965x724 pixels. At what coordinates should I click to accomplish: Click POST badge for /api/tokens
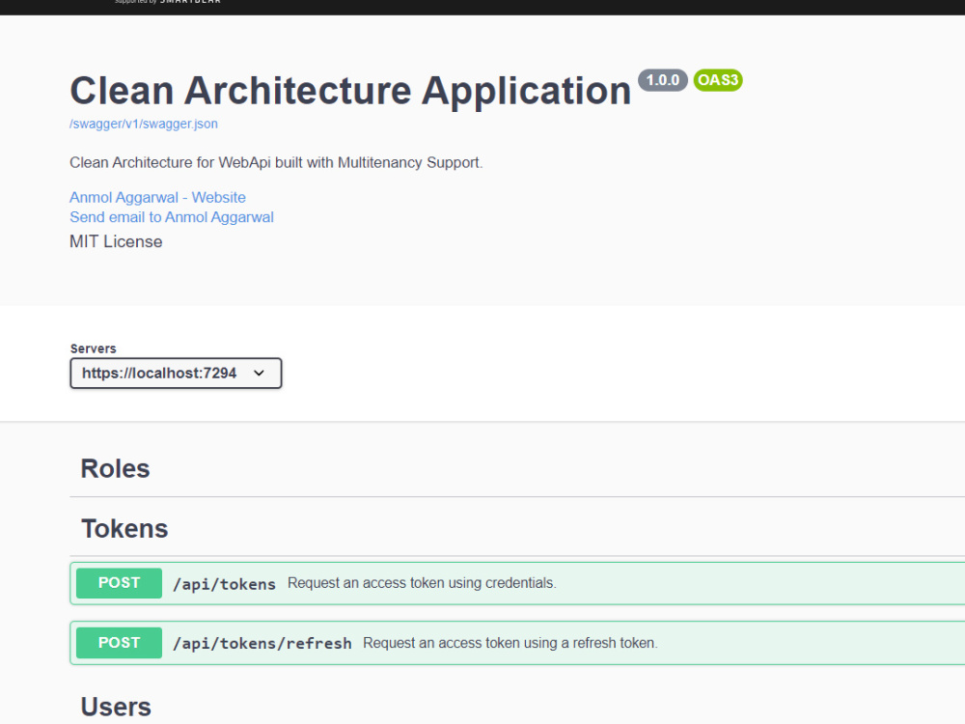coord(120,583)
